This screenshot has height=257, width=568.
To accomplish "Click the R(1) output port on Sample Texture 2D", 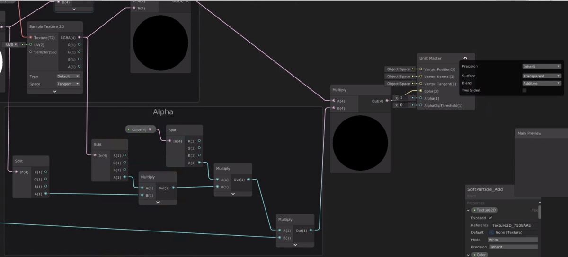I will pyautogui.click(x=79, y=45).
